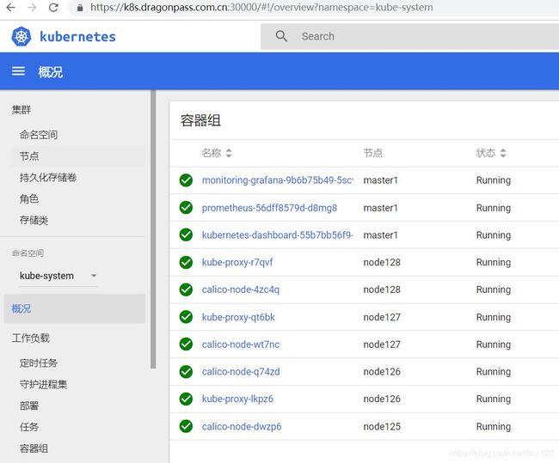Screen dimensions: 559x463
Task: Click node125 in the calico-node-dwzp6 row
Action: click(382, 426)
